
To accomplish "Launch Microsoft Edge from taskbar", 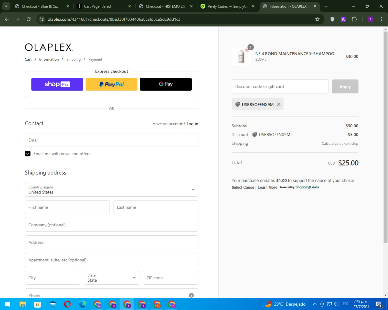I will point(83,304).
